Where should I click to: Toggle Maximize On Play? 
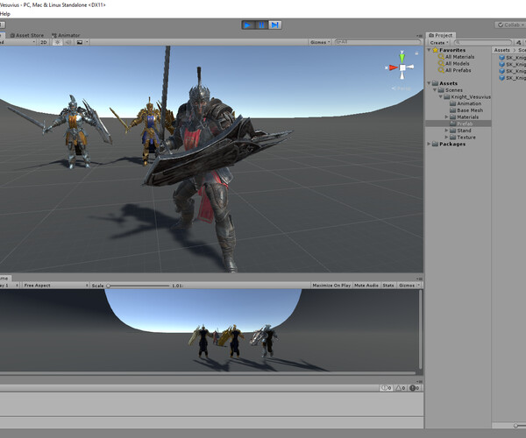(x=331, y=286)
